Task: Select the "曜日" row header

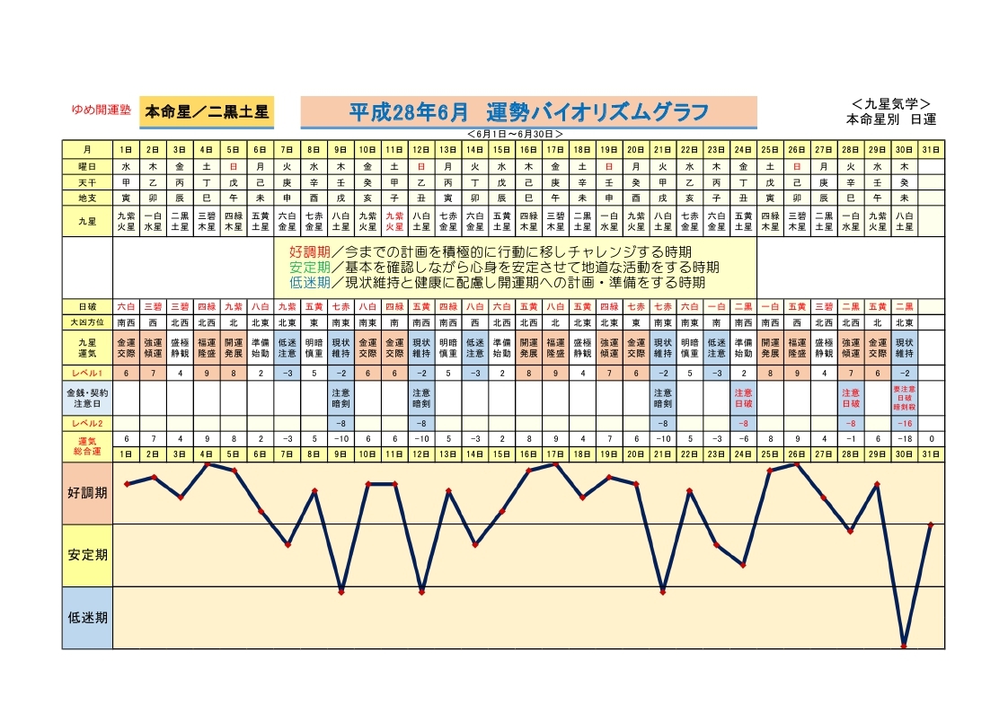Action: click(x=87, y=166)
